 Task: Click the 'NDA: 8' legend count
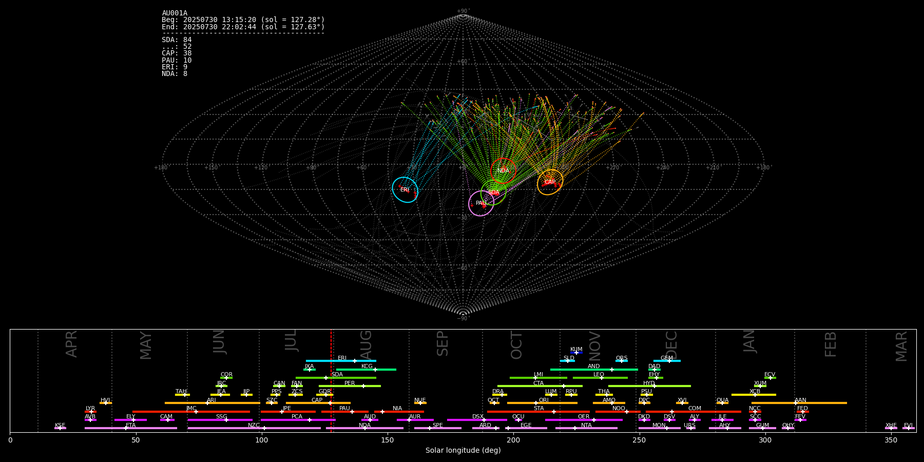pos(175,74)
